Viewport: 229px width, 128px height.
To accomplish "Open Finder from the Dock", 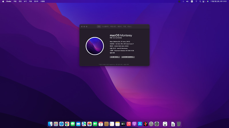I will [50, 124].
